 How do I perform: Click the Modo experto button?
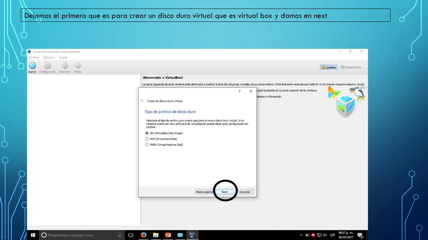click(x=204, y=192)
